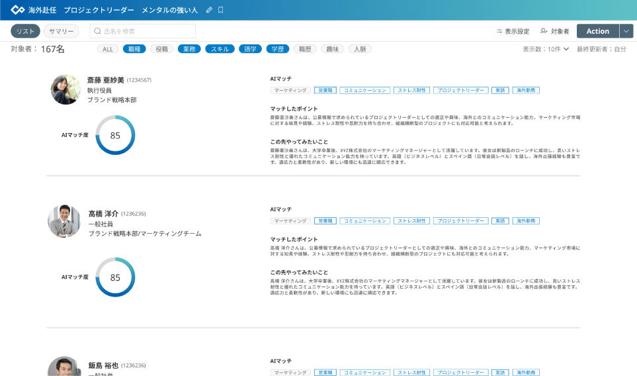Click the Action button
Screen dimensions: 637x376
click(x=597, y=31)
